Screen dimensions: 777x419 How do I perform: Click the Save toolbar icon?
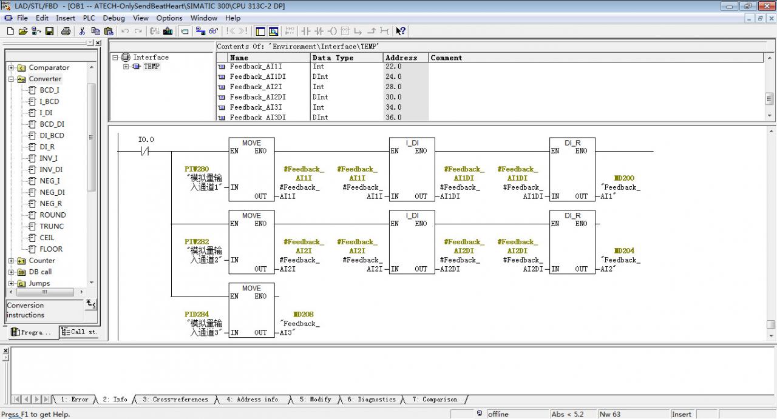pyautogui.click(x=49, y=31)
